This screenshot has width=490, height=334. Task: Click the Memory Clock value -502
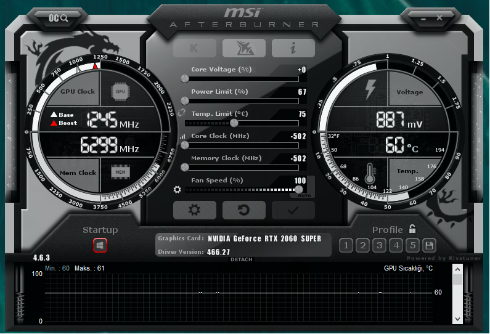298,158
